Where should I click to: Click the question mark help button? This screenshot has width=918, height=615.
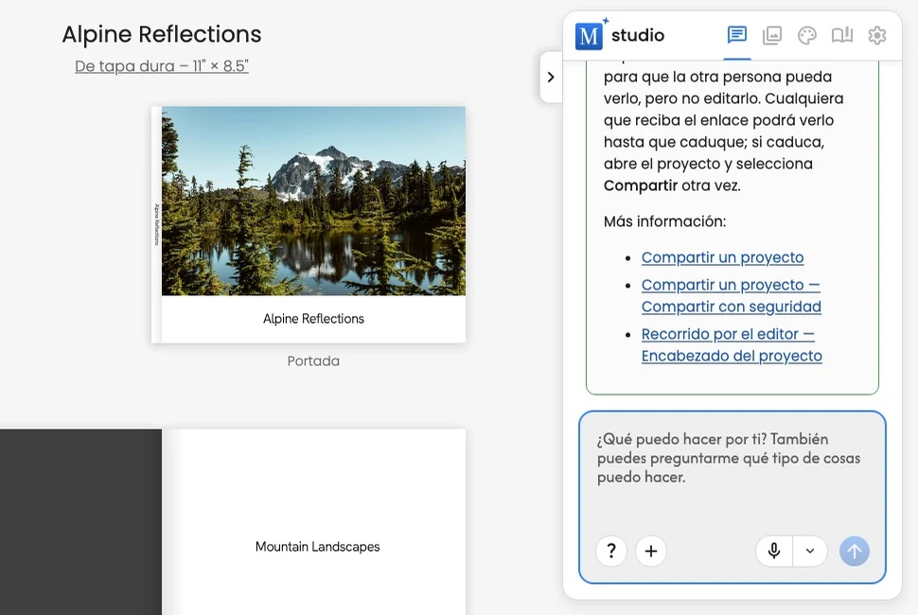point(611,551)
